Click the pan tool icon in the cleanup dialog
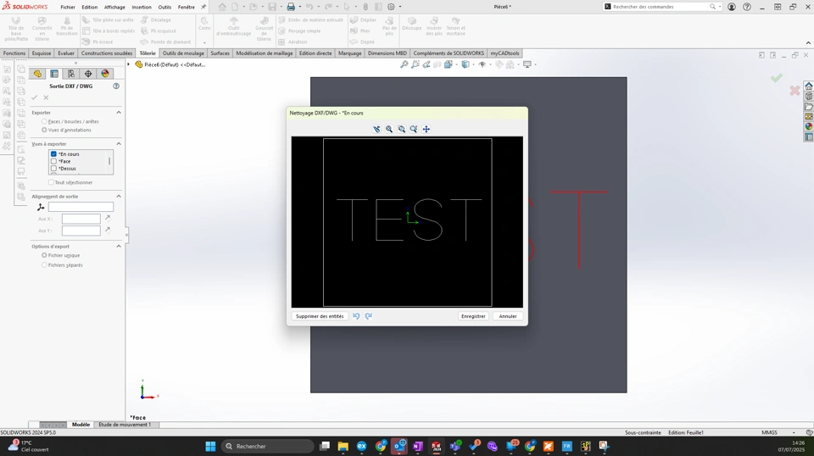Viewport: 814px width, 456px height. coord(427,129)
